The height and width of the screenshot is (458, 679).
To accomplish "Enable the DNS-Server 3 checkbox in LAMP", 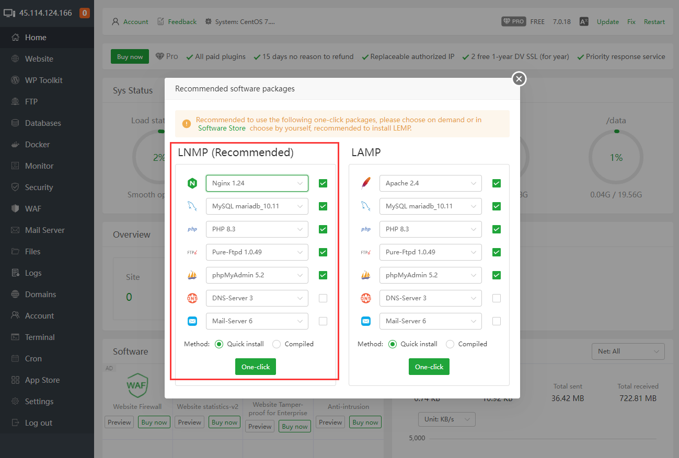I will pos(497,298).
